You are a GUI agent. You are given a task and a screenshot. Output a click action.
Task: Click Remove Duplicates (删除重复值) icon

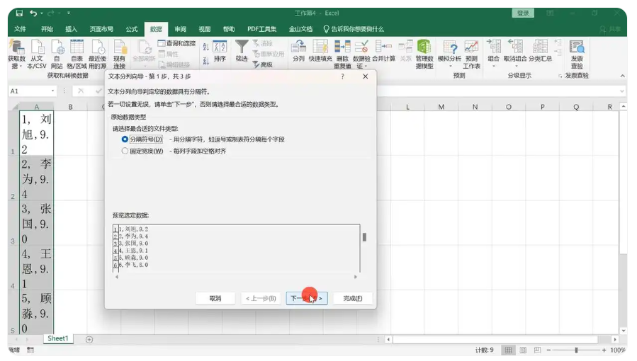[x=342, y=50]
